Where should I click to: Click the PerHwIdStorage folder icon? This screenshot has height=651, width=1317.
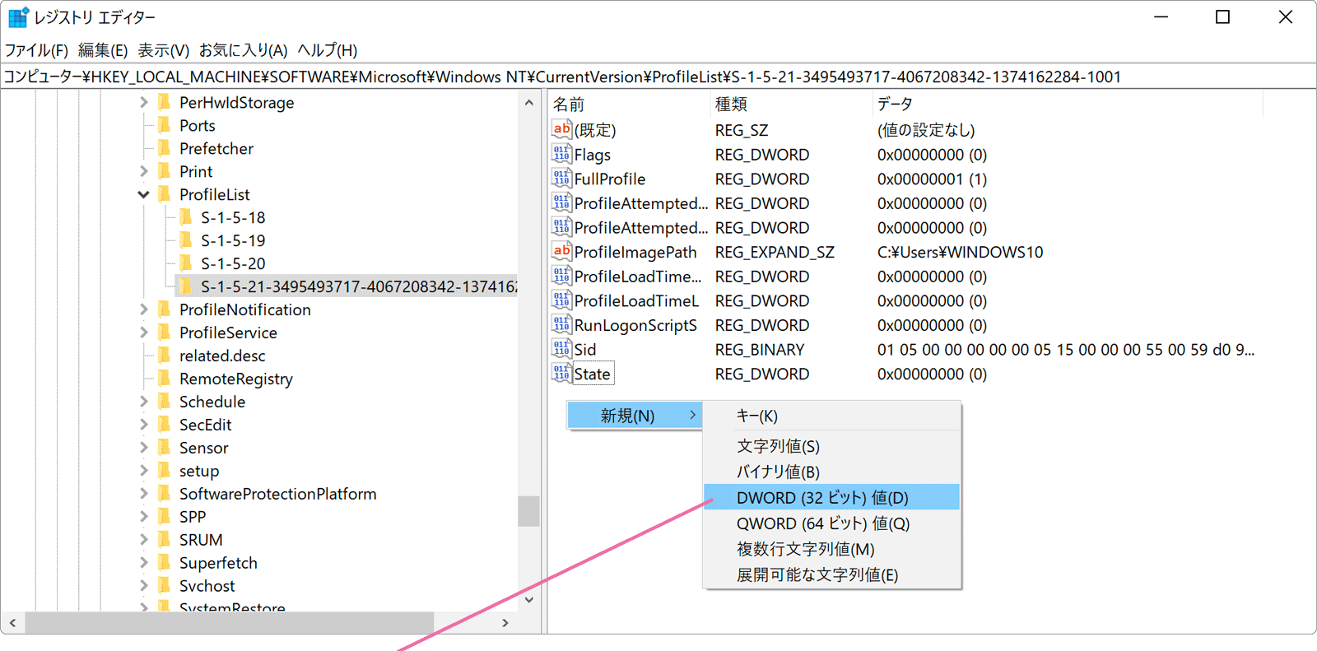coord(164,102)
